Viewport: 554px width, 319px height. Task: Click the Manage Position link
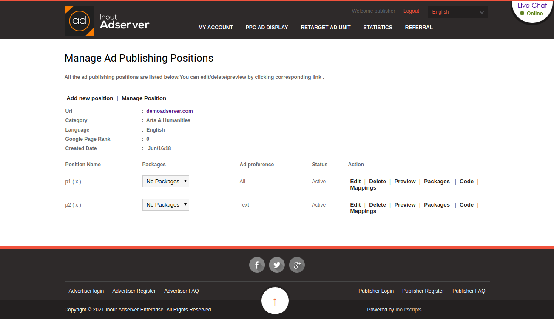(x=144, y=98)
